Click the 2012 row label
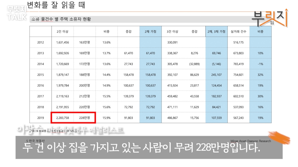 (x=40, y=42)
